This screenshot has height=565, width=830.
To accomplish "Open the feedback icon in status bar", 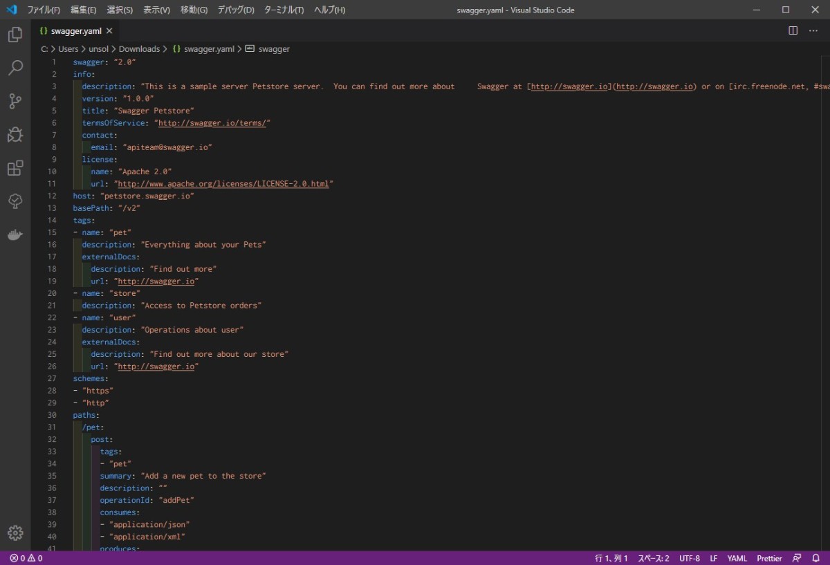I will 797,558.
